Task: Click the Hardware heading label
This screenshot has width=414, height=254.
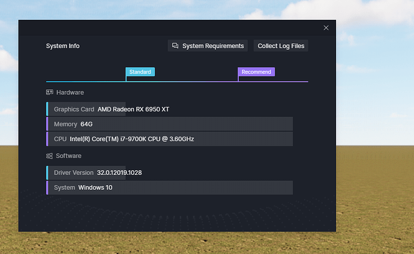Action: tap(70, 92)
